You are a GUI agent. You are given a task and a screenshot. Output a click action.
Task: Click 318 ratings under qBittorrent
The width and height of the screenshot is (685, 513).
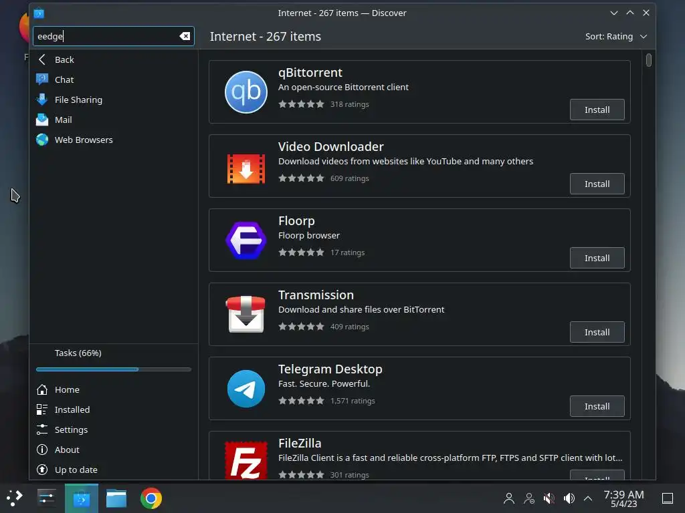coord(349,104)
